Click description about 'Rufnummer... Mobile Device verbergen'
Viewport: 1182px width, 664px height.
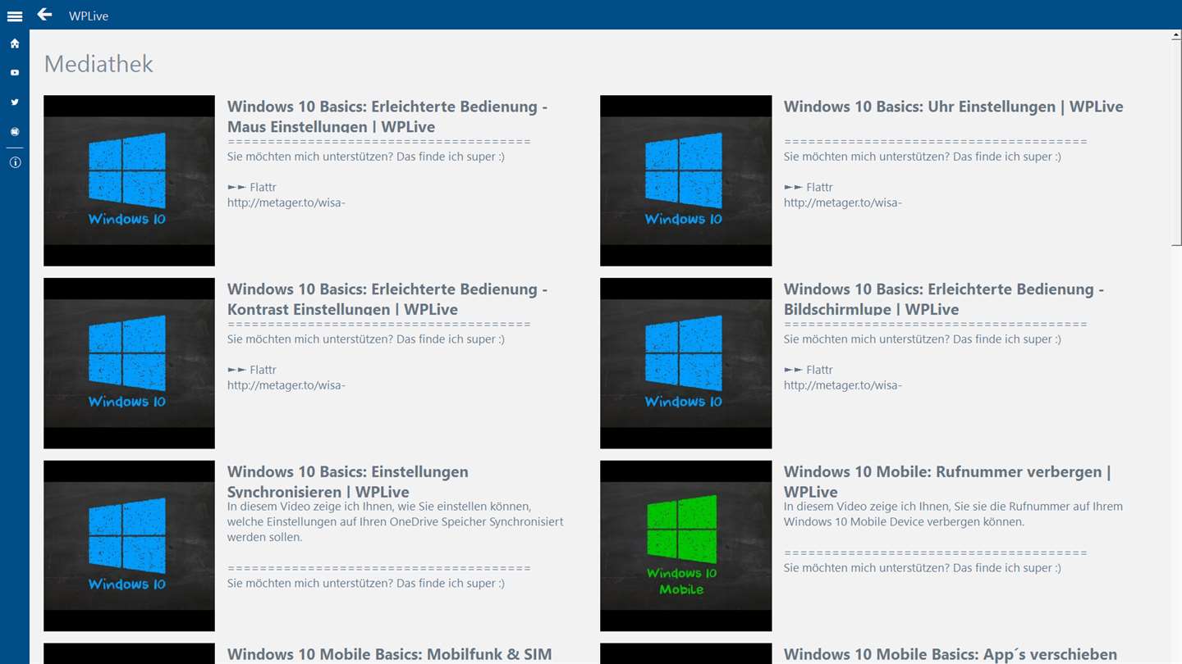[x=953, y=514]
